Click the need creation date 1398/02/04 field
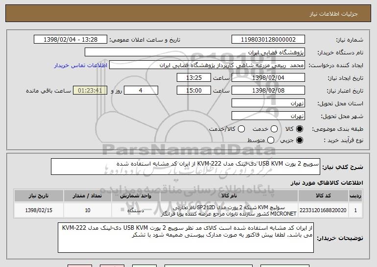Image resolution: width=377 pixels, height=267 pixels. point(268,78)
